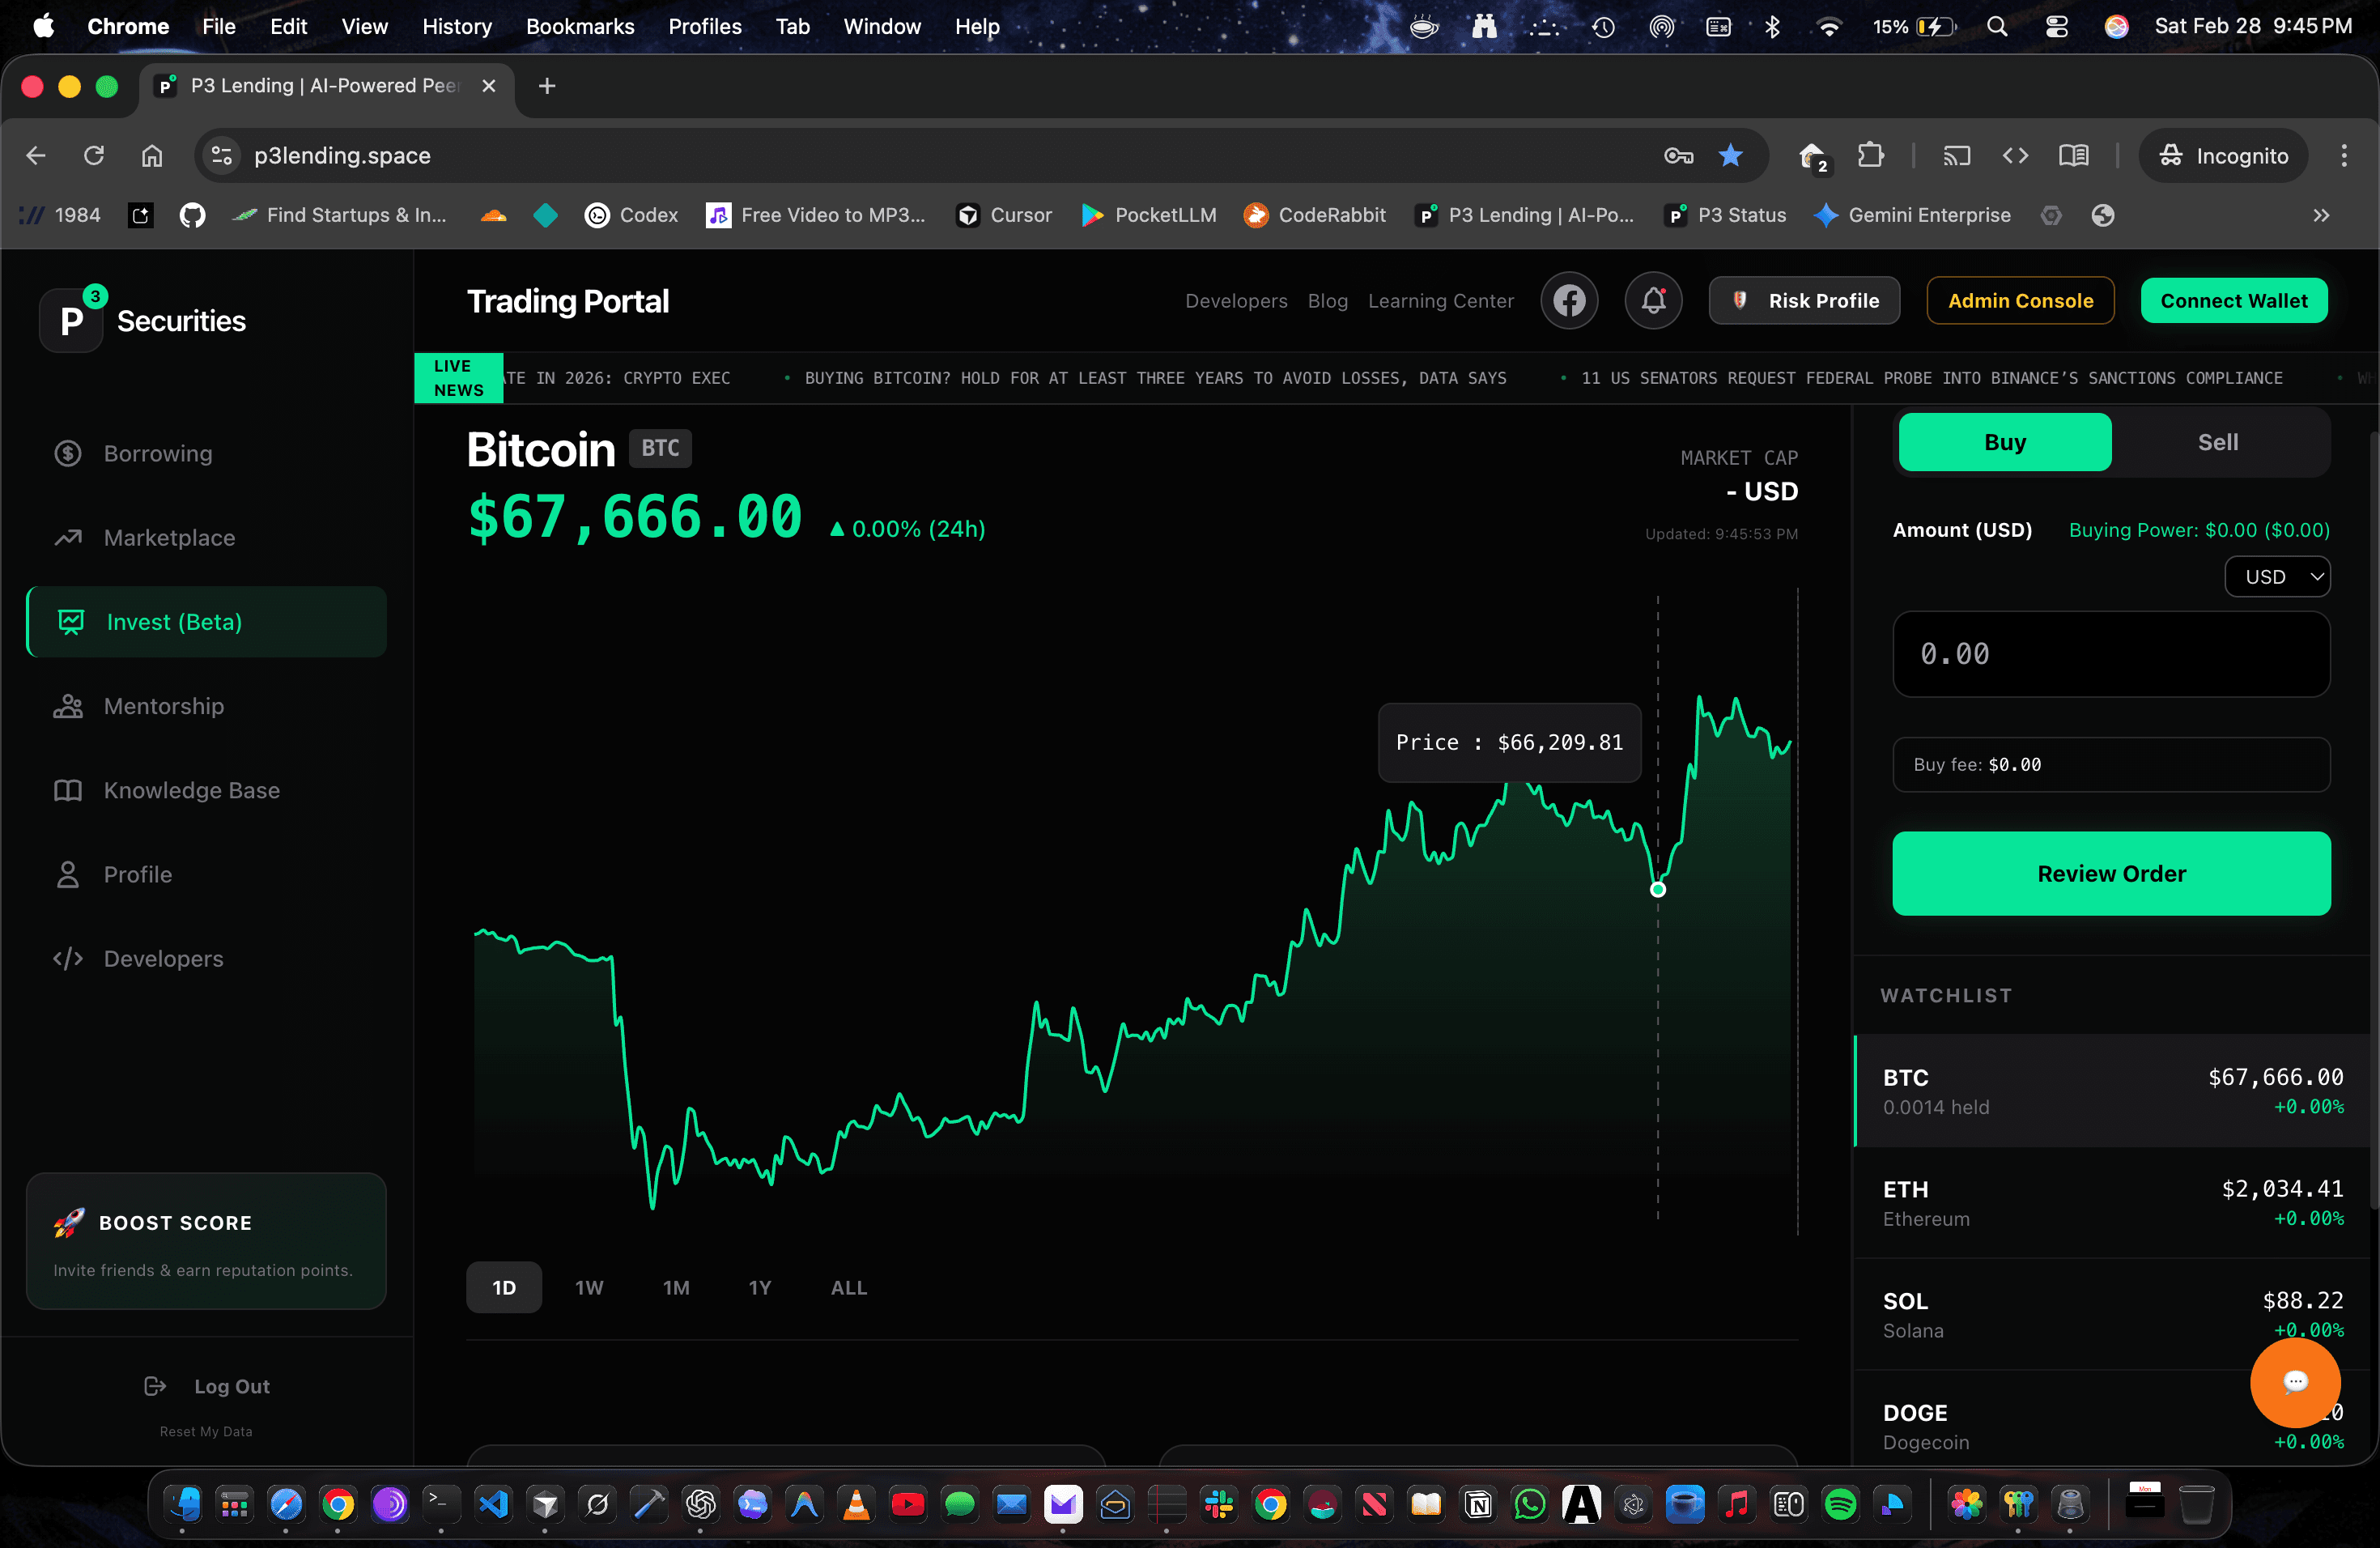
Task: Click the Knowledge Base book icon
Action: [66, 790]
